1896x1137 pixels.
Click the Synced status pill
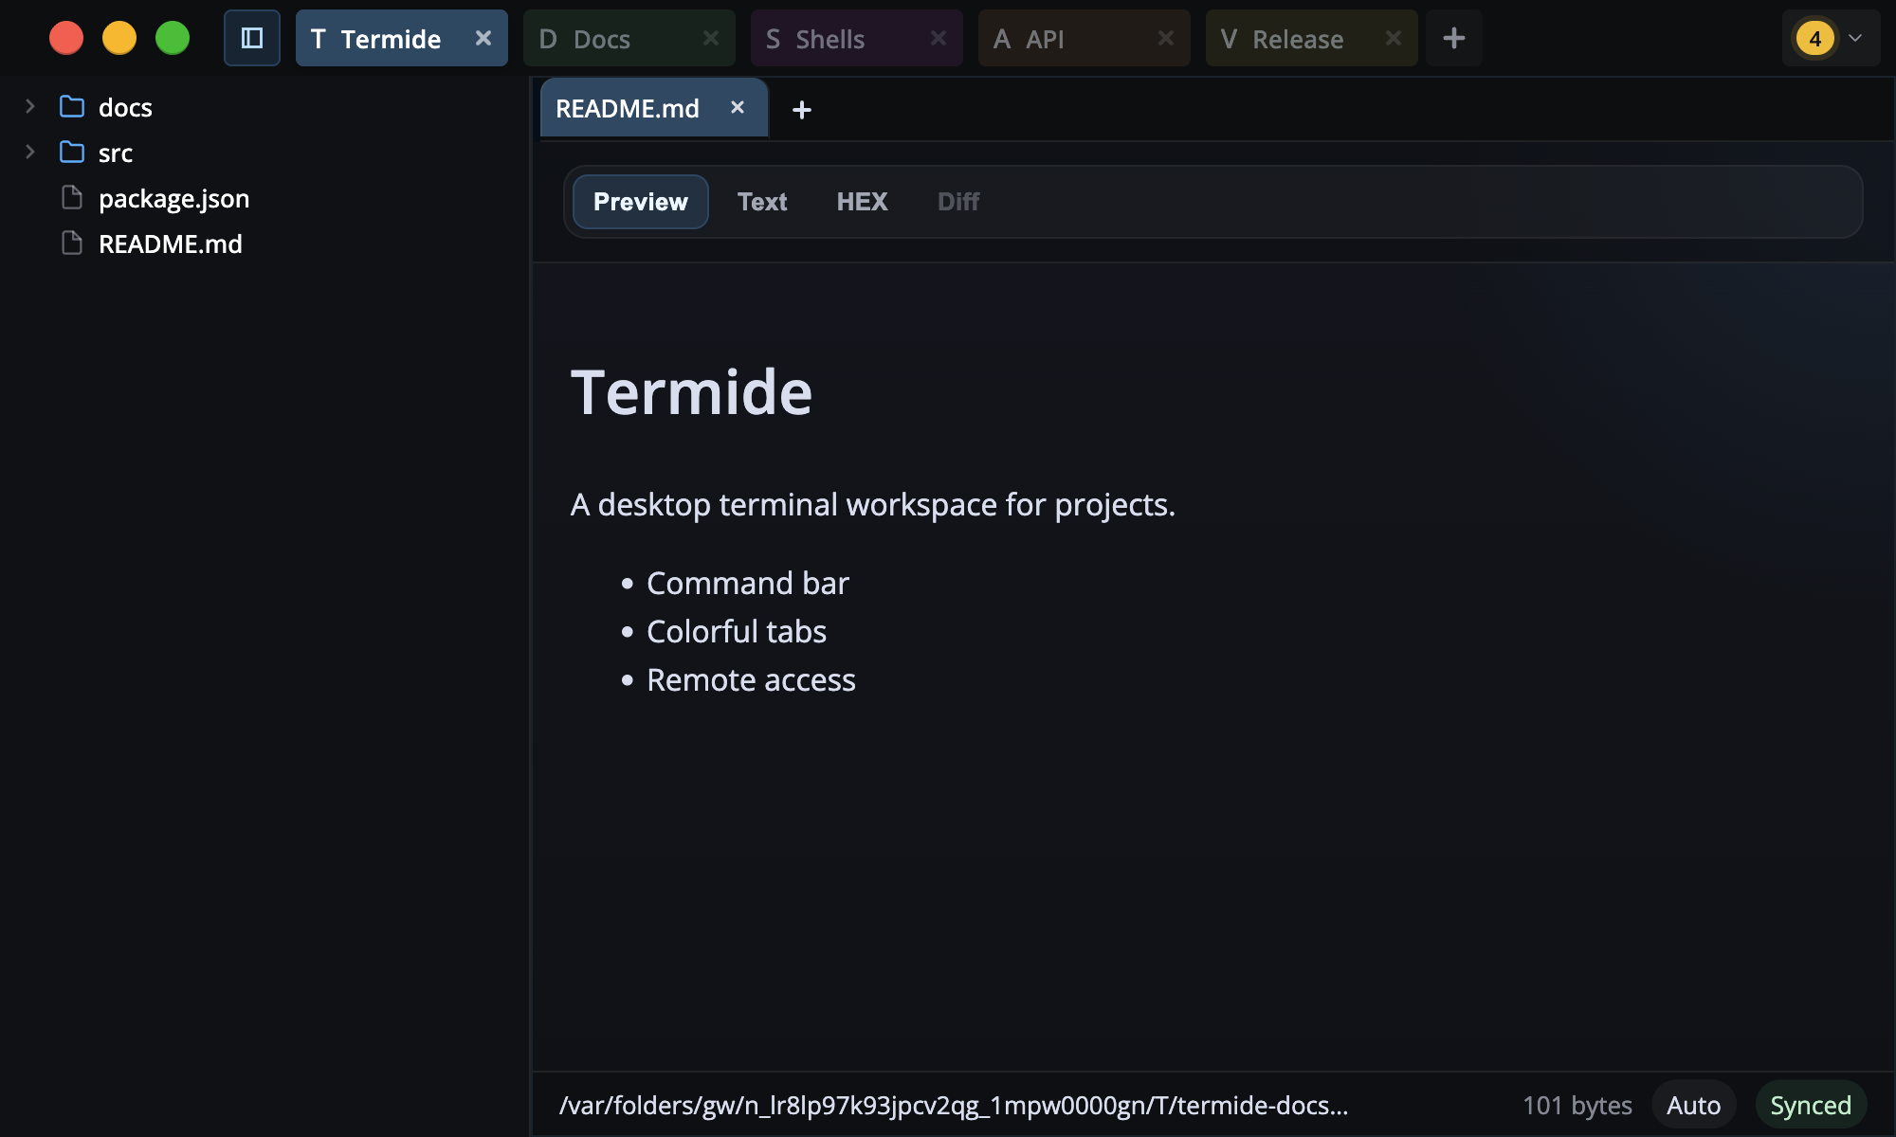point(1811,1105)
